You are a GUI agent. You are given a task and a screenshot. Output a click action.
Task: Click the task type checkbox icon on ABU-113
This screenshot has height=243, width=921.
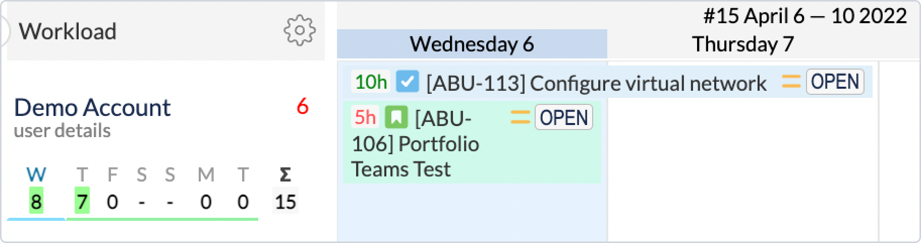[x=407, y=82]
